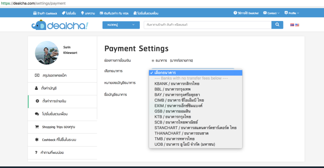Click the lightbulb icon beside บทความ
The width and height of the screenshot is (324, 168).
(83, 13)
